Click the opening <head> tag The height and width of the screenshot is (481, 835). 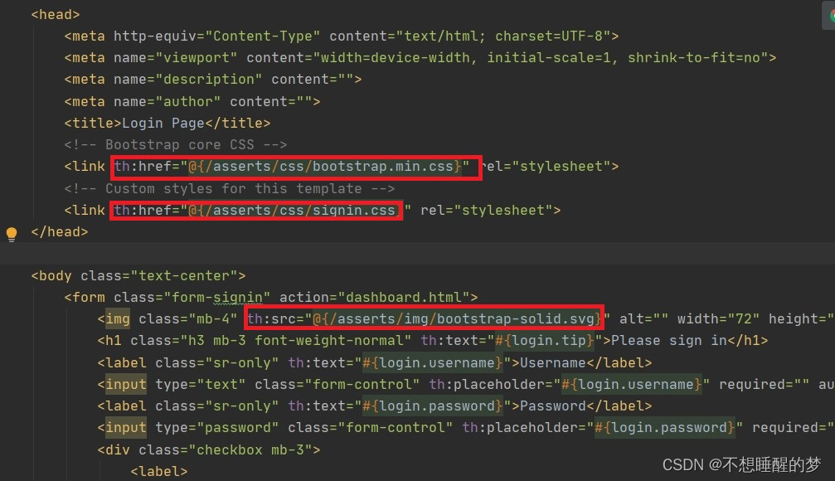tap(56, 14)
